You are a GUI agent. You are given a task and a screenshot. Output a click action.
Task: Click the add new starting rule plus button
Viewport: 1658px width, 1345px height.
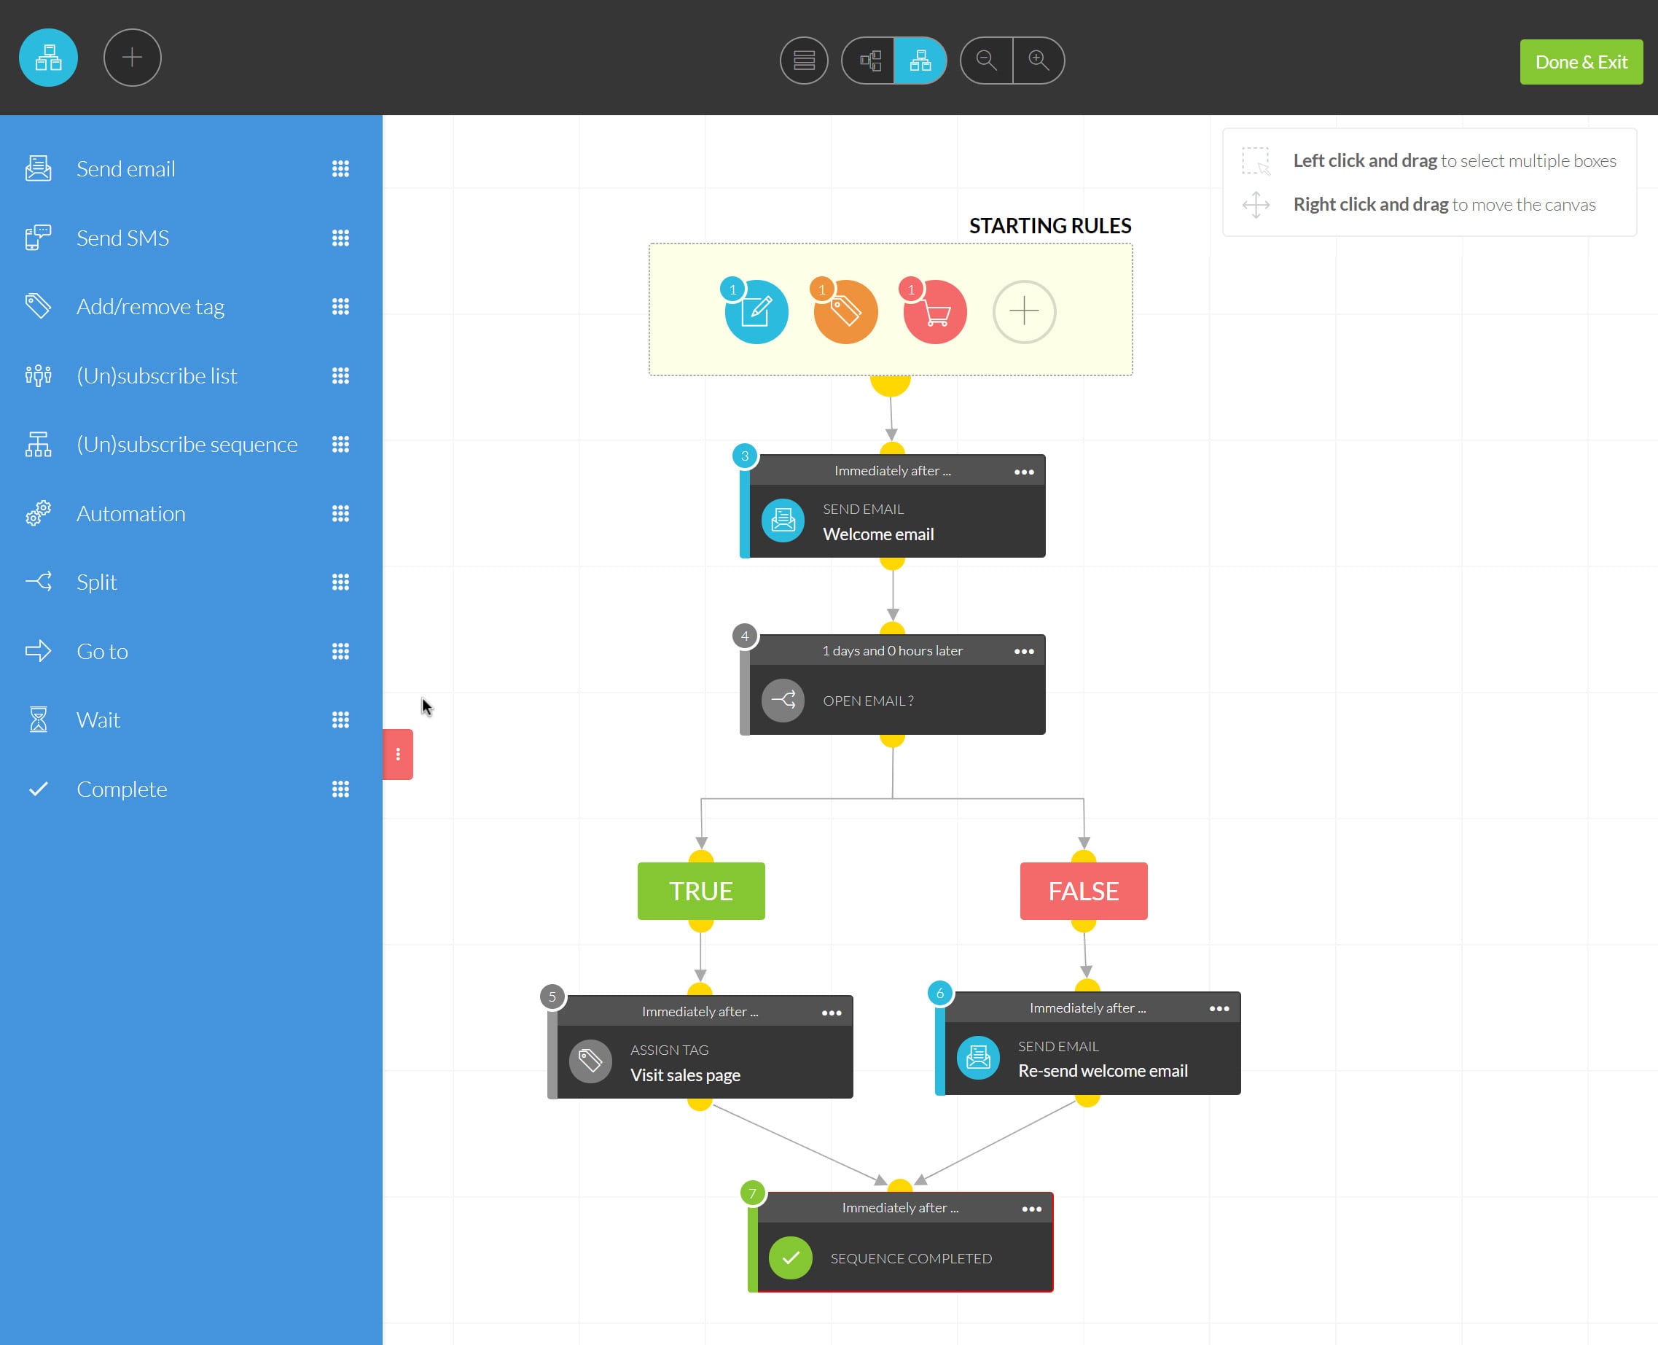pyautogui.click(x=1025, y=309)
